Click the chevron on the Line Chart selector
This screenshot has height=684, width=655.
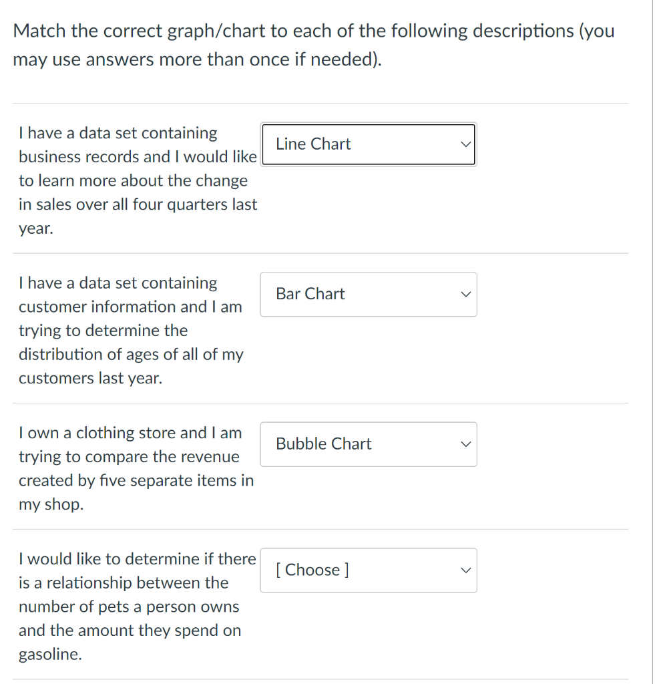[x=465, y=144]
